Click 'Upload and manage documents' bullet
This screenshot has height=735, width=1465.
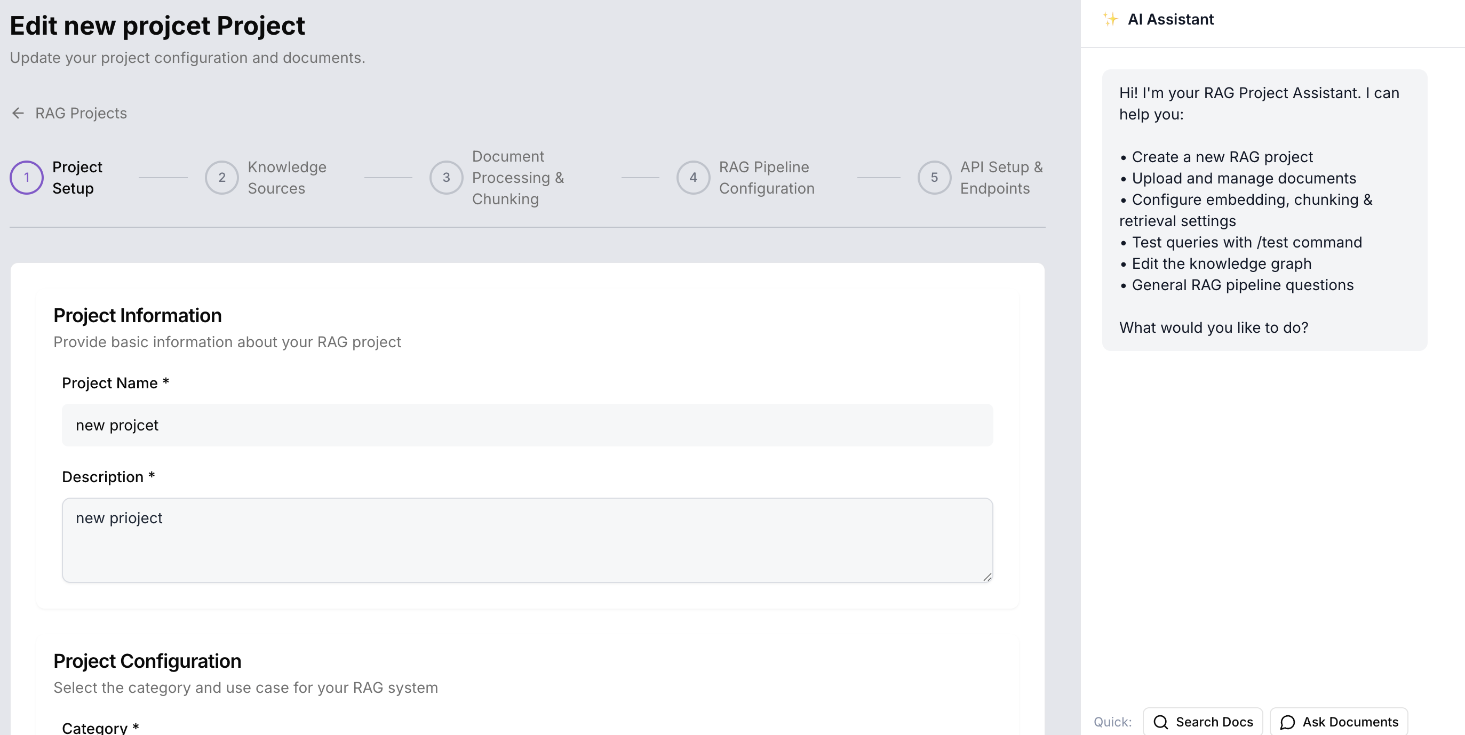pos(1238,179)
